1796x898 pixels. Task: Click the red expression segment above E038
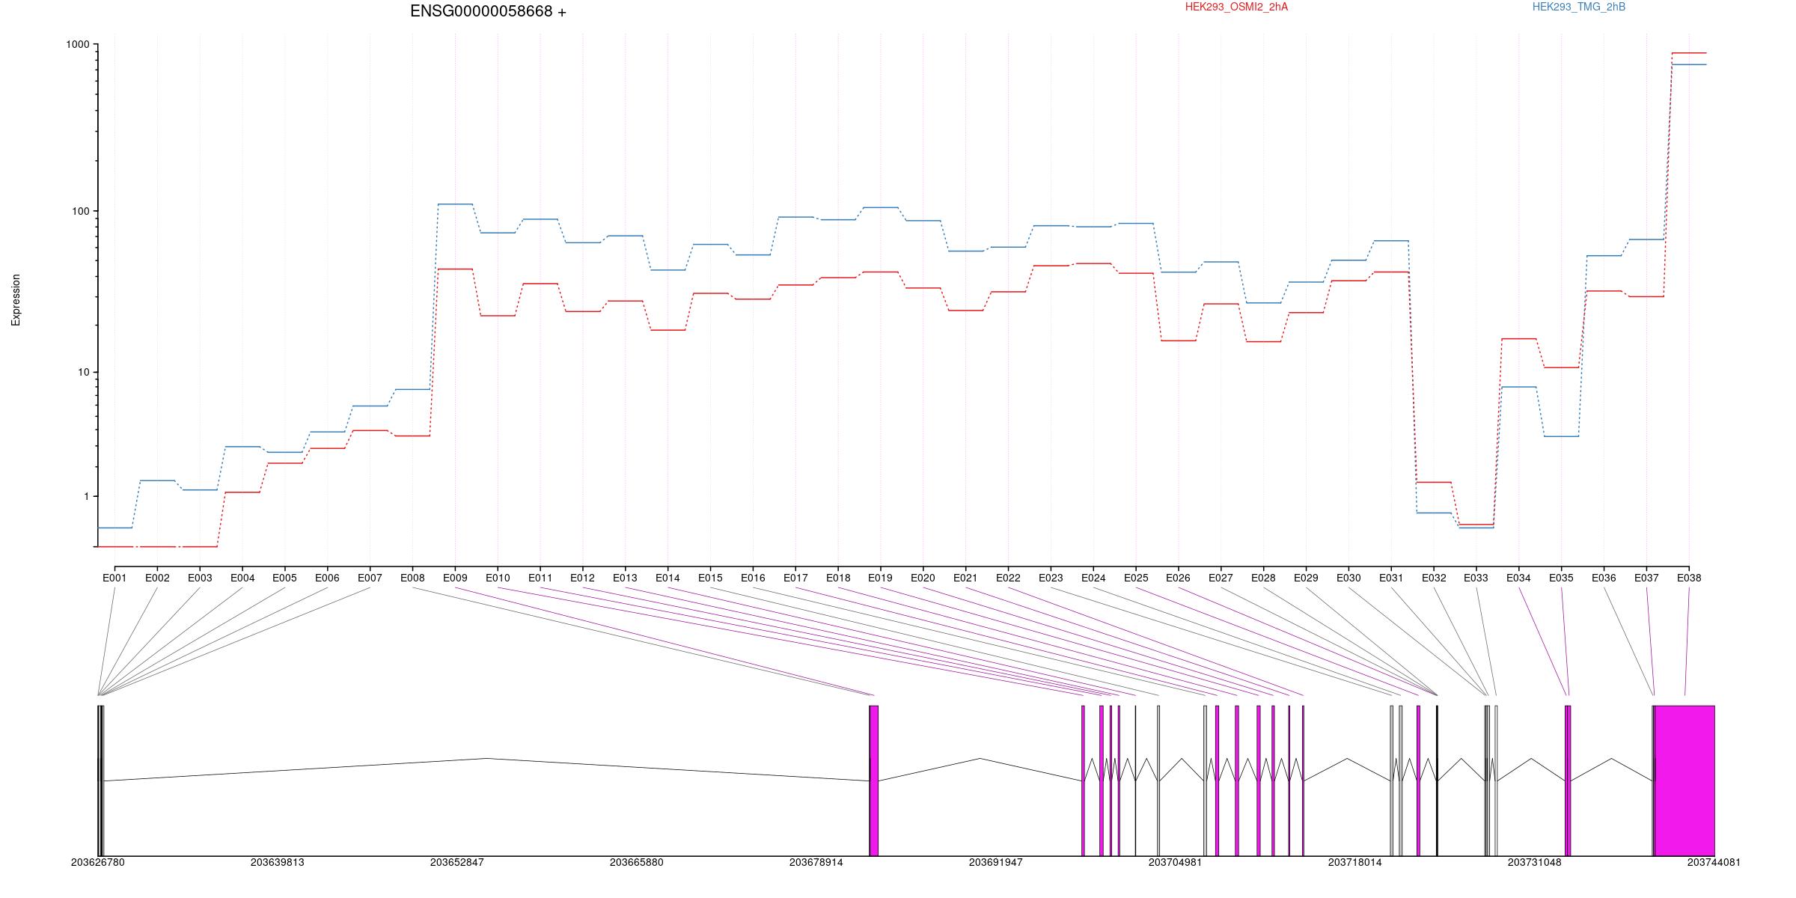pyautogui.click(x=1689, y=53)
